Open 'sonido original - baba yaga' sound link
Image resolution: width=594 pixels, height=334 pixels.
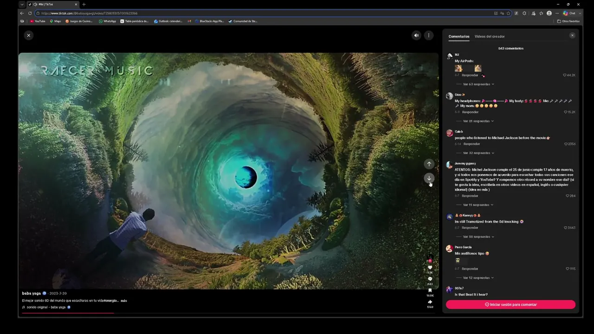tap(46, 307)
